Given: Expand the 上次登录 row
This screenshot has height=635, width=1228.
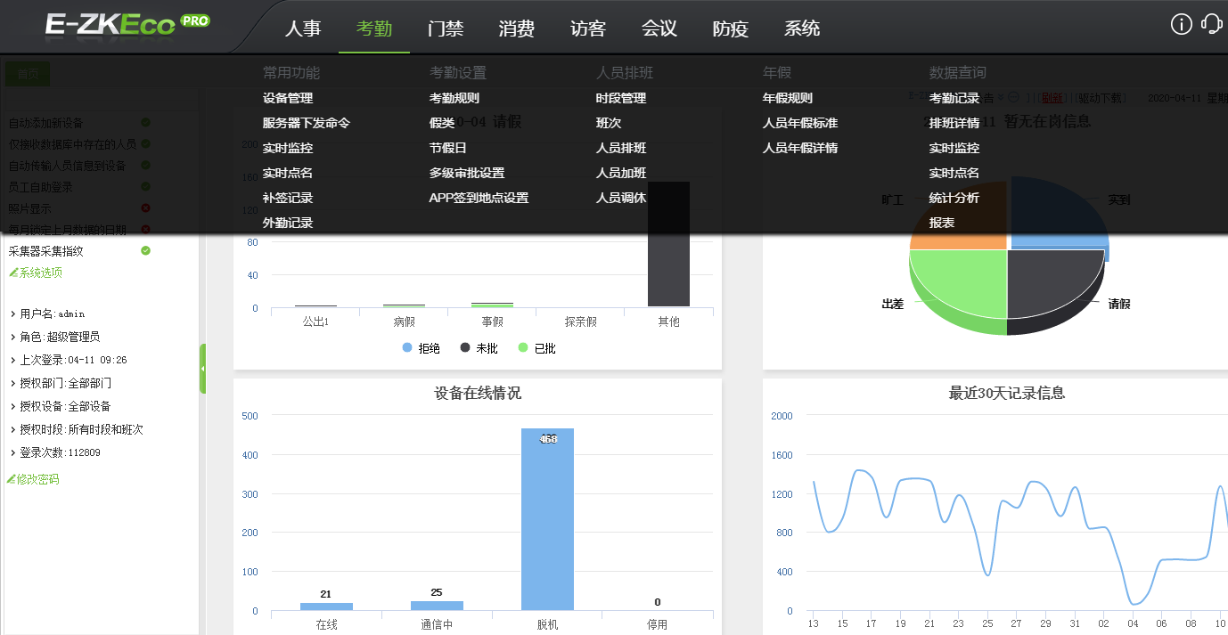Looking at the screenshot, I should point(69,360).
